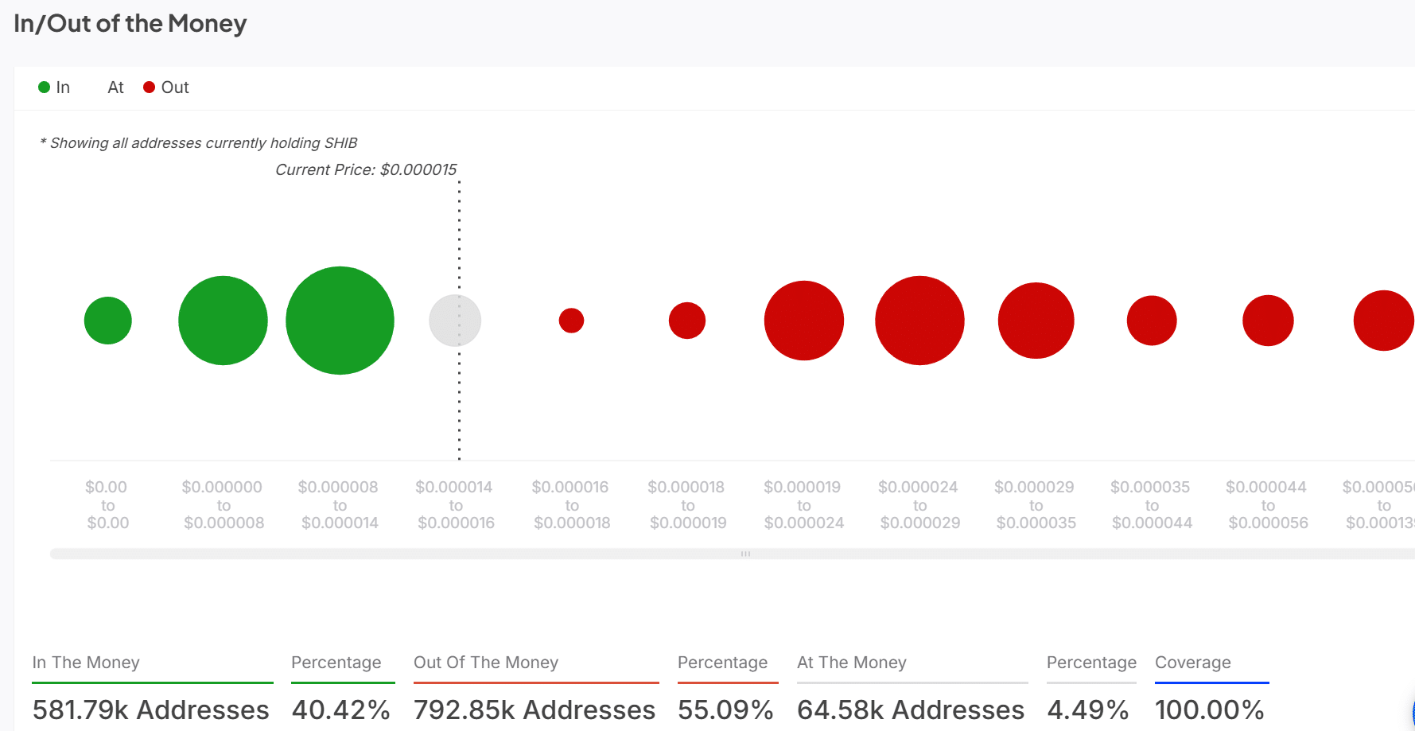Select the red bubble for $0.000029 to $0.000035
The image size is (1415, 731).
pos(1036,321)
